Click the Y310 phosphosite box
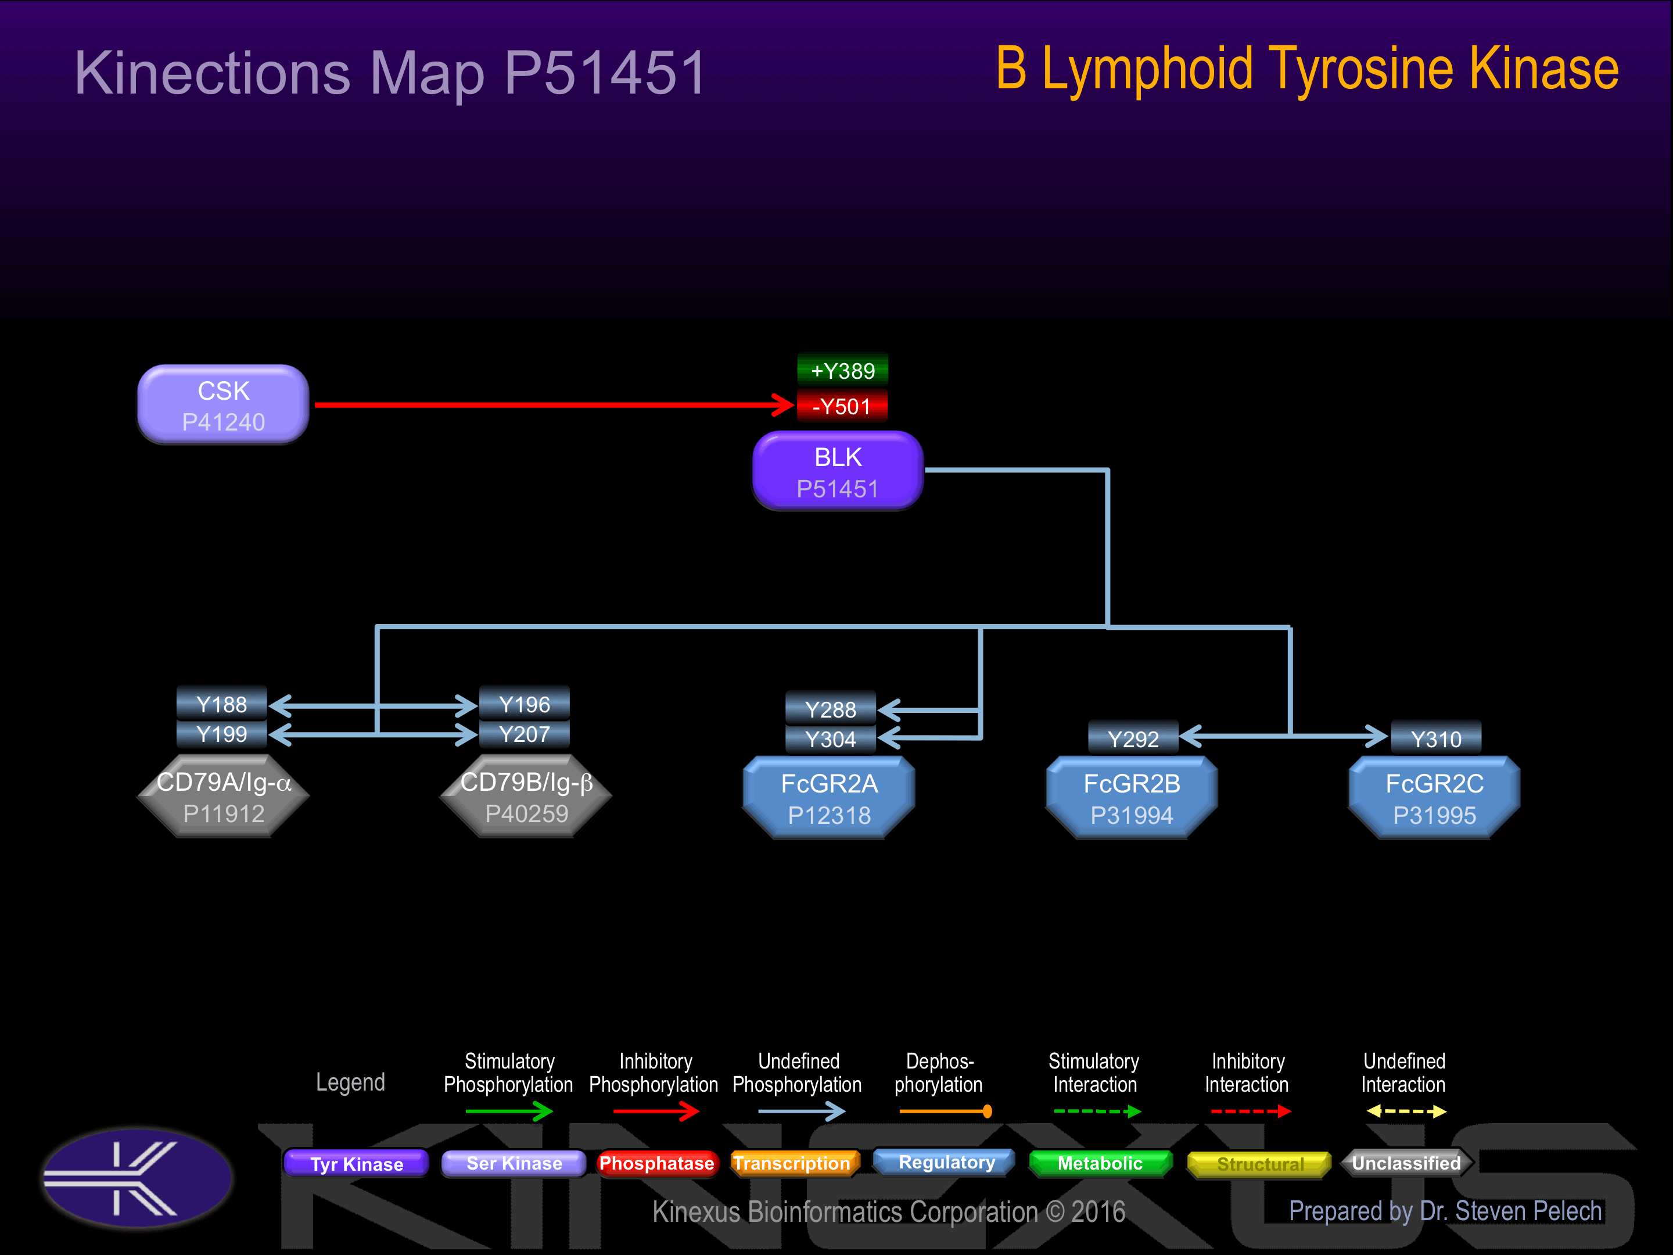The image size is (1673, 1255). (1435, 738)
